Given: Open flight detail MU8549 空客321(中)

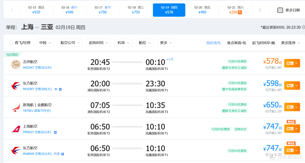Looking at the screenshot, I should pyautogui.click(x=37, y=154).
